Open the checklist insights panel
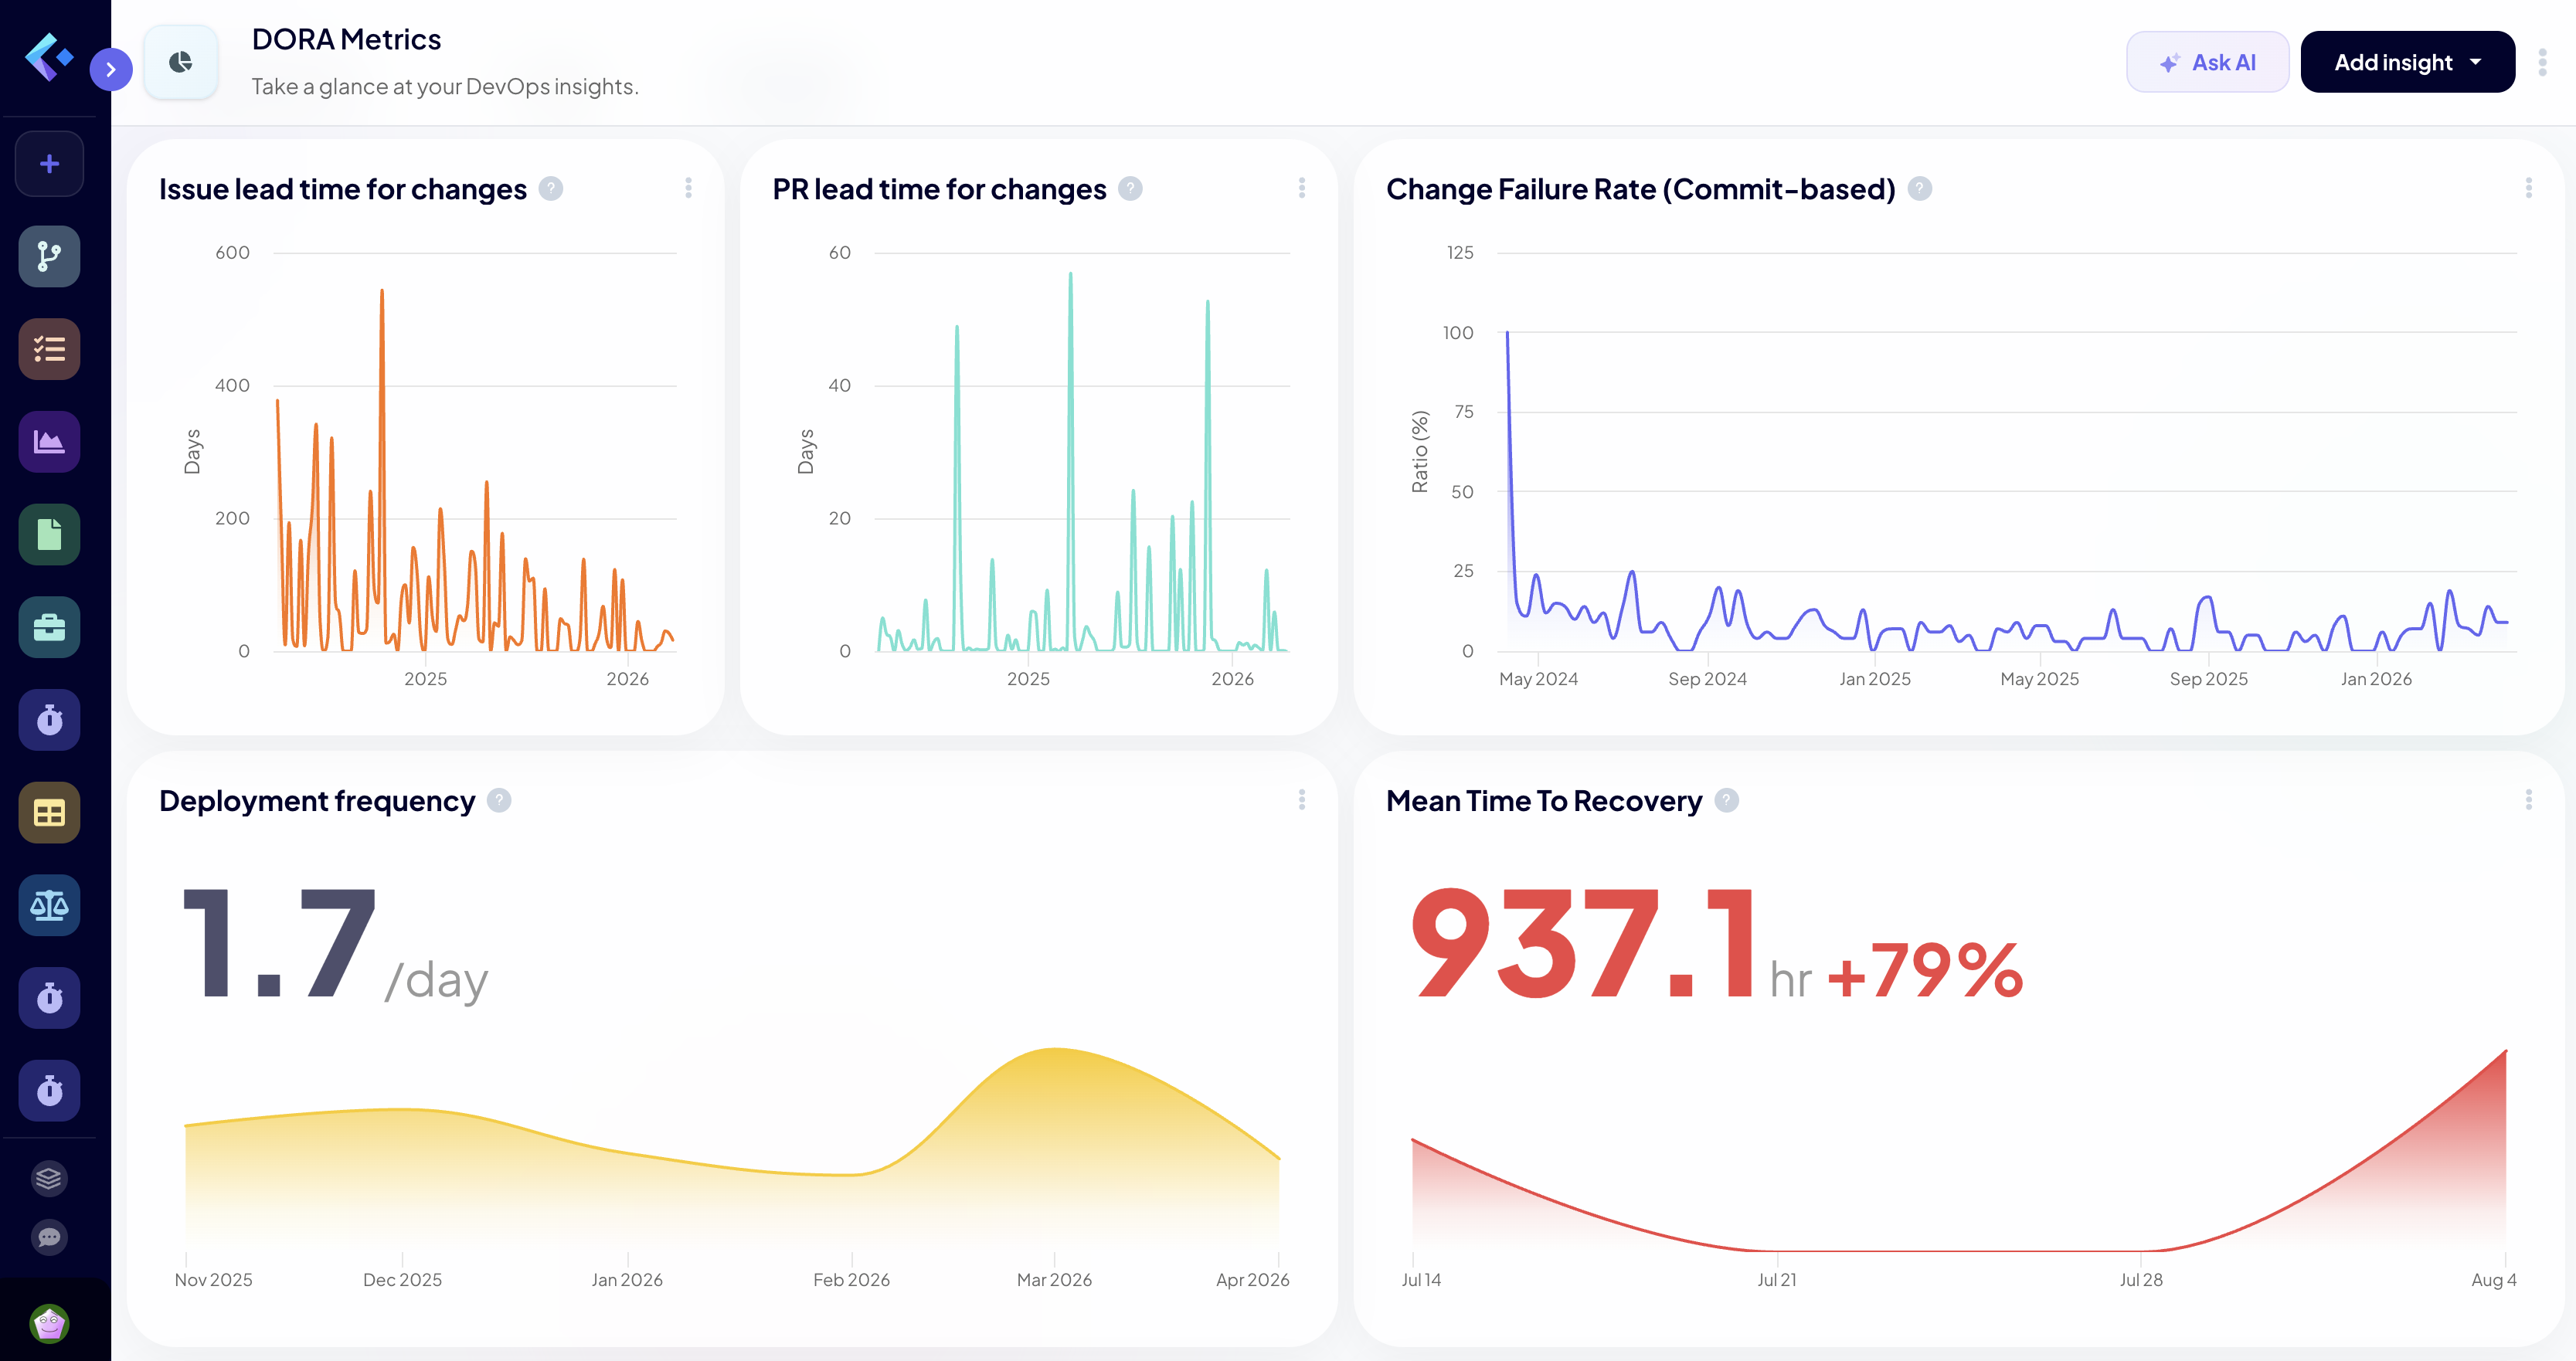The width and height of the screenshot is (2576, 1361). coord(49,348)
